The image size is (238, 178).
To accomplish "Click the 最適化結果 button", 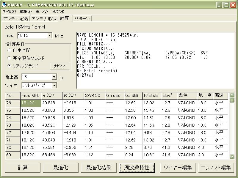I will point(99,168).
